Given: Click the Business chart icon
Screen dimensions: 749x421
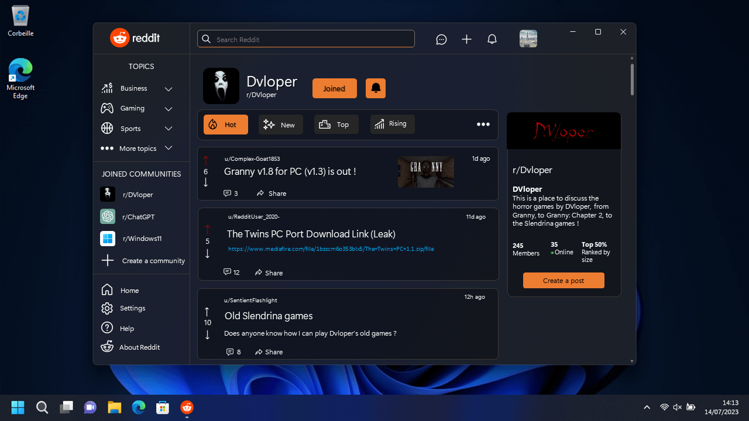Looking at the screenshot, I should (x=107, y=88).
